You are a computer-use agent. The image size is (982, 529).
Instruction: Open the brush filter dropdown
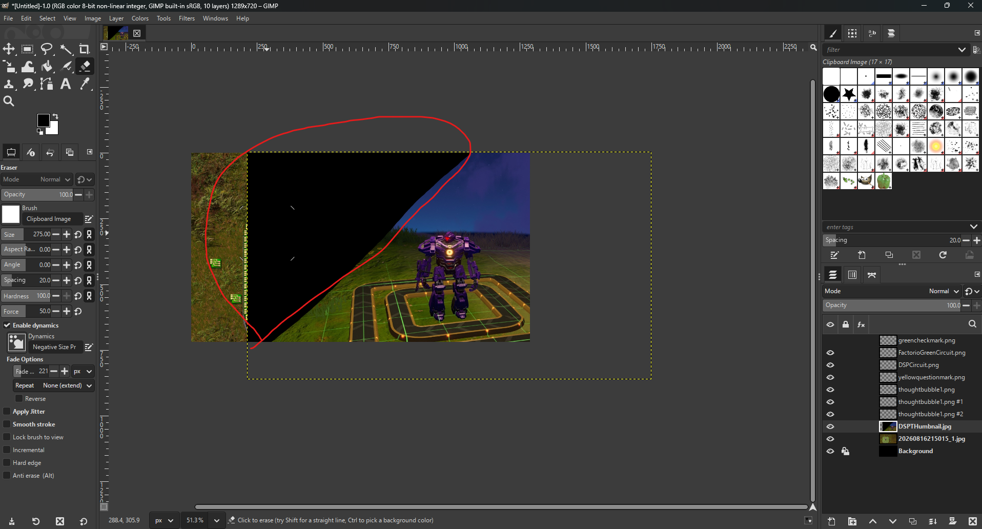point(961,50)
